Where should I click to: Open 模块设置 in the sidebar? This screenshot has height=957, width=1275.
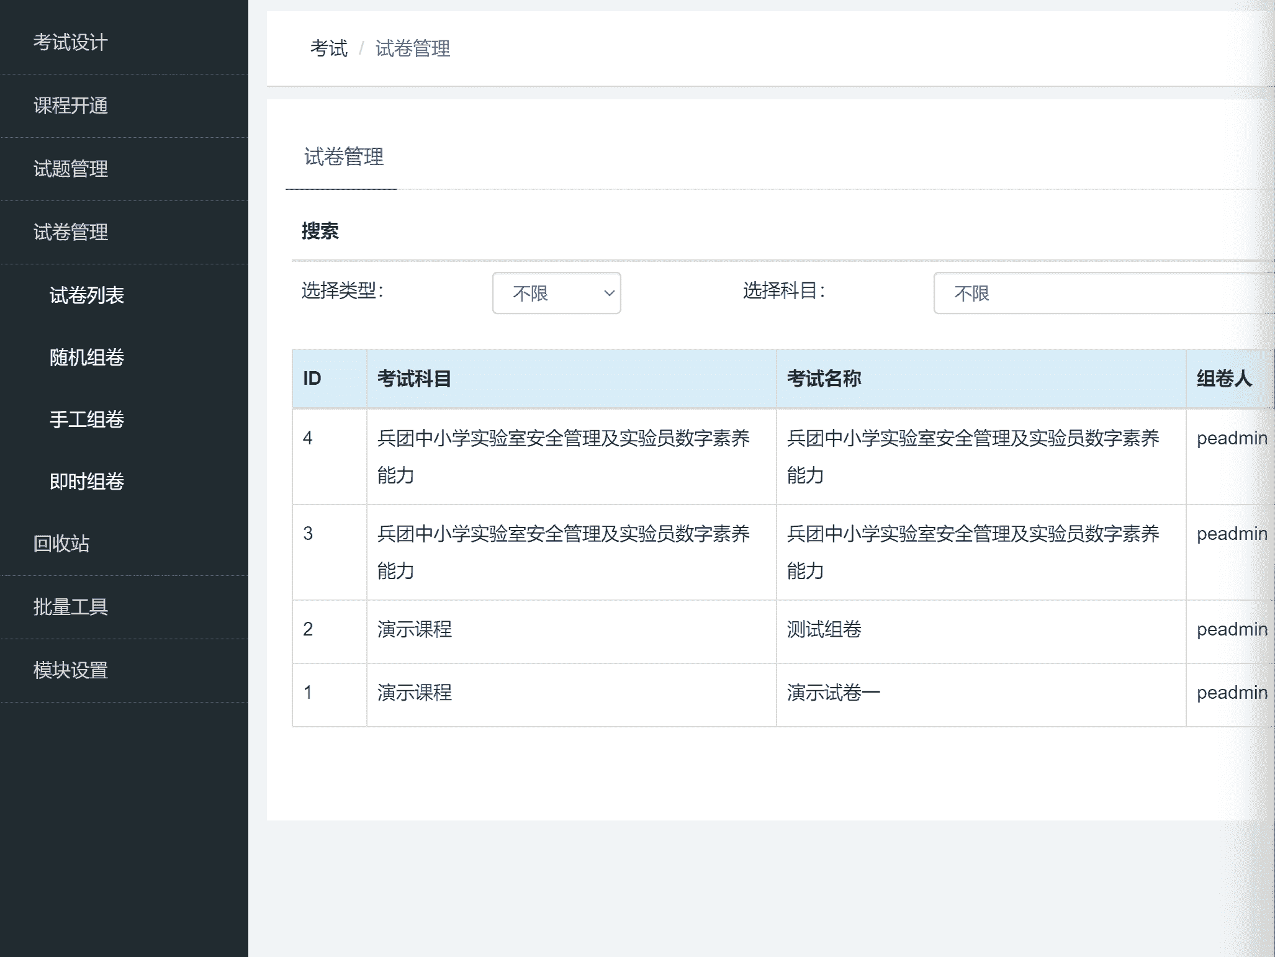[71, 670]
